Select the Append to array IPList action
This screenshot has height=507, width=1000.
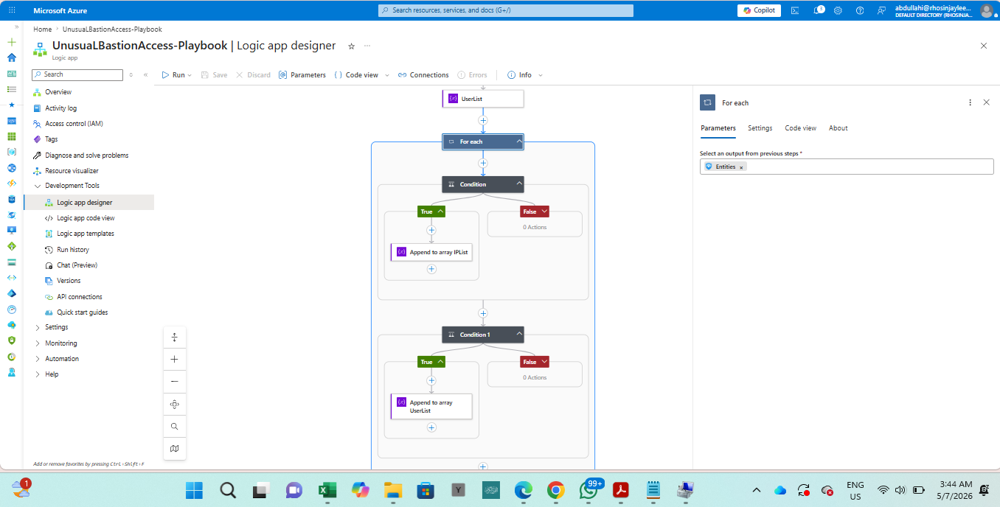[x=431, y=252]
